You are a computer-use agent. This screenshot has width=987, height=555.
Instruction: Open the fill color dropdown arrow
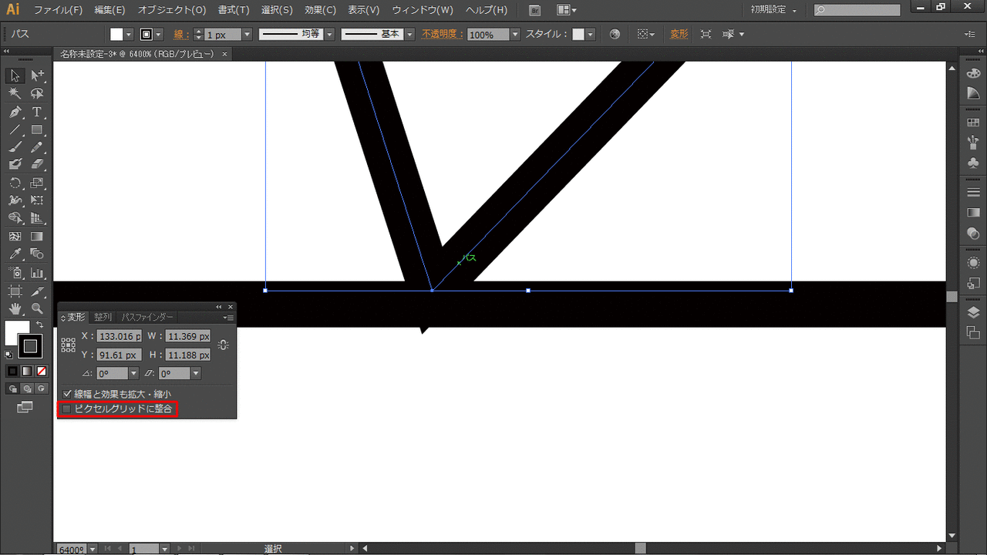point(129,35)
